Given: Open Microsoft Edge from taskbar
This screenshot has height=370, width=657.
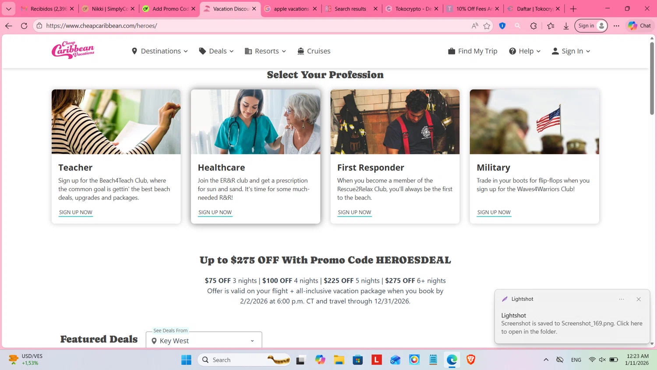Looking at the screenshot, I should pos(452,360).
